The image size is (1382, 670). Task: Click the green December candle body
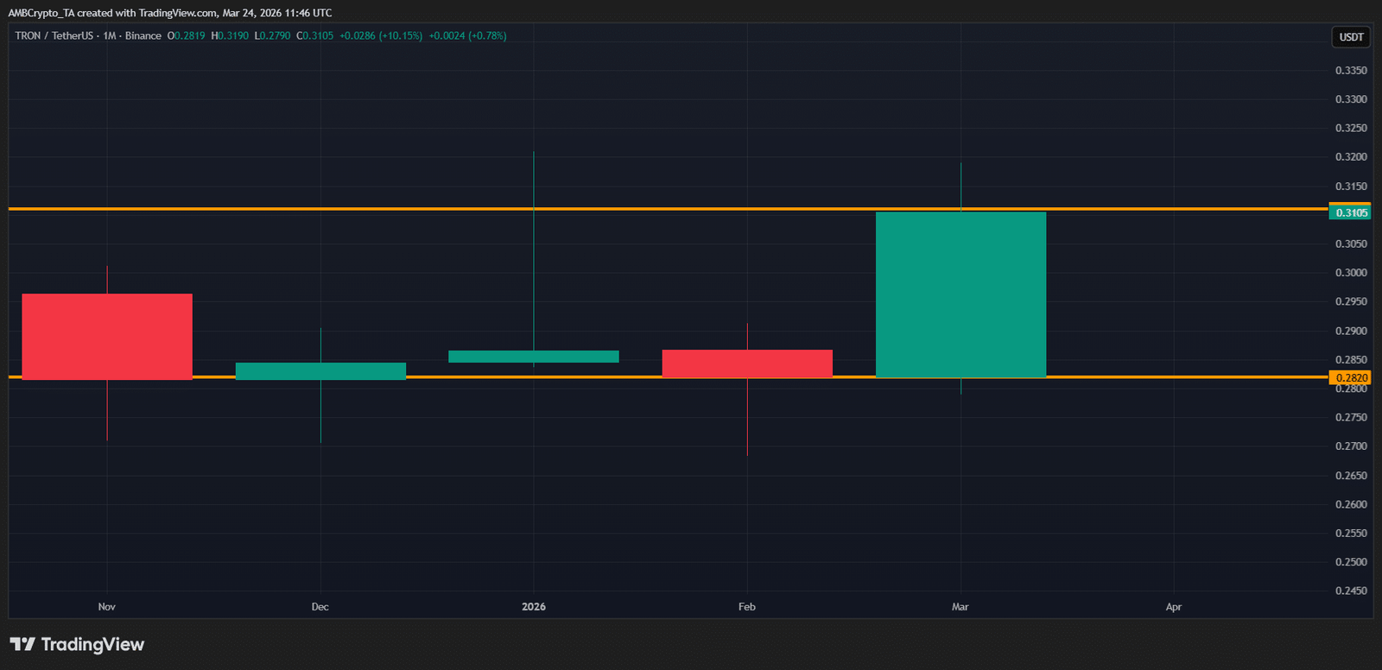320,370
